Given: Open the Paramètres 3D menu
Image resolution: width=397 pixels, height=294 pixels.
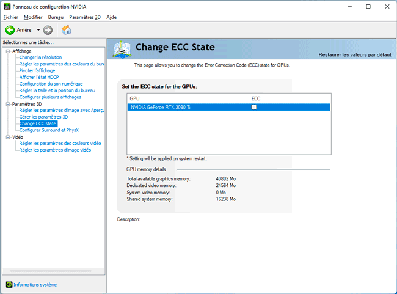Looking at the screenshot, I should (x=85, y=17).
